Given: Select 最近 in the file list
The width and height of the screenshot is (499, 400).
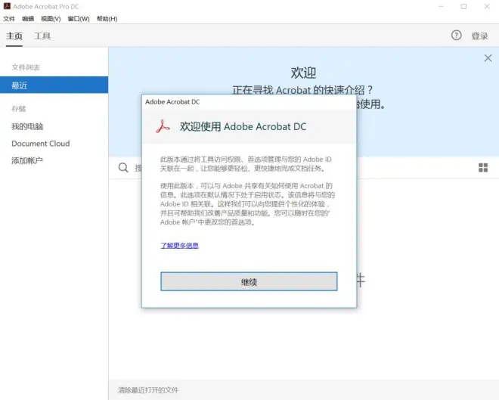Looking at the screenshot, I should pyautogui.click(x=54, y=85).
